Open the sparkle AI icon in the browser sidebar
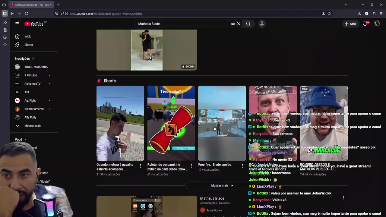 coord(5,23)
